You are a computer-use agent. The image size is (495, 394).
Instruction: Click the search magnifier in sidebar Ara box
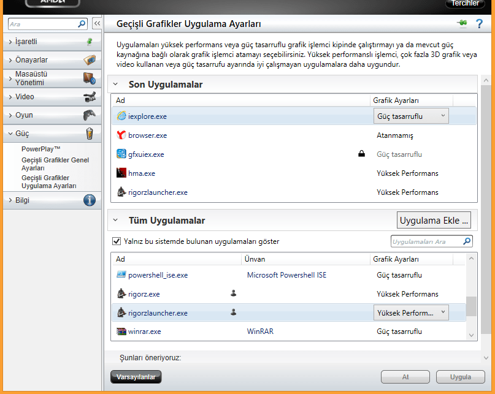tap(82, 24)
